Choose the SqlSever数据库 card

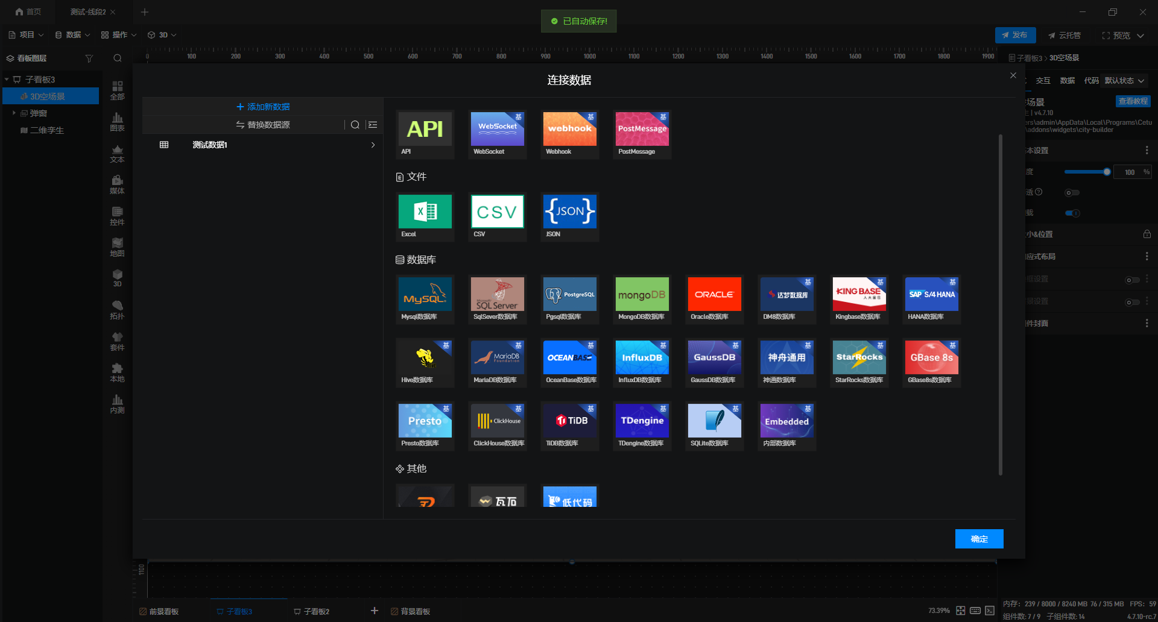tap(498, 300)
